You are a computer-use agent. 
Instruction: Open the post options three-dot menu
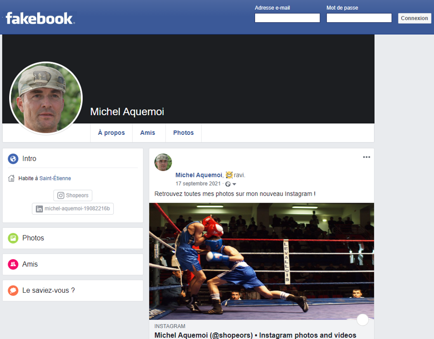coord(366,157)
